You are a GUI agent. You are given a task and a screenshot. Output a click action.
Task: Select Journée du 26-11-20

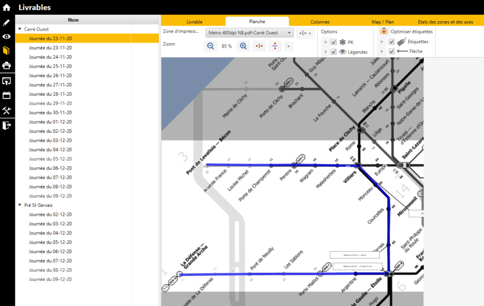(50, 76)
